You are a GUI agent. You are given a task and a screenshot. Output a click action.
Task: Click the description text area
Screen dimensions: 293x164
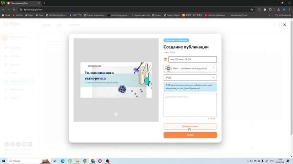coord(190,105)
